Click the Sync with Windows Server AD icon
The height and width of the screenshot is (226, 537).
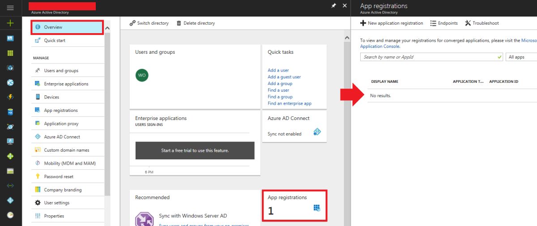[145, 219]
